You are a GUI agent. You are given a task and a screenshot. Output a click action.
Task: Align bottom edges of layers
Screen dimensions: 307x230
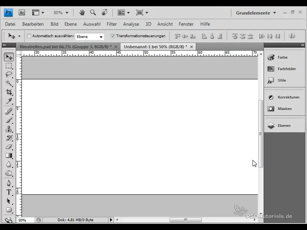pos(193,36)
